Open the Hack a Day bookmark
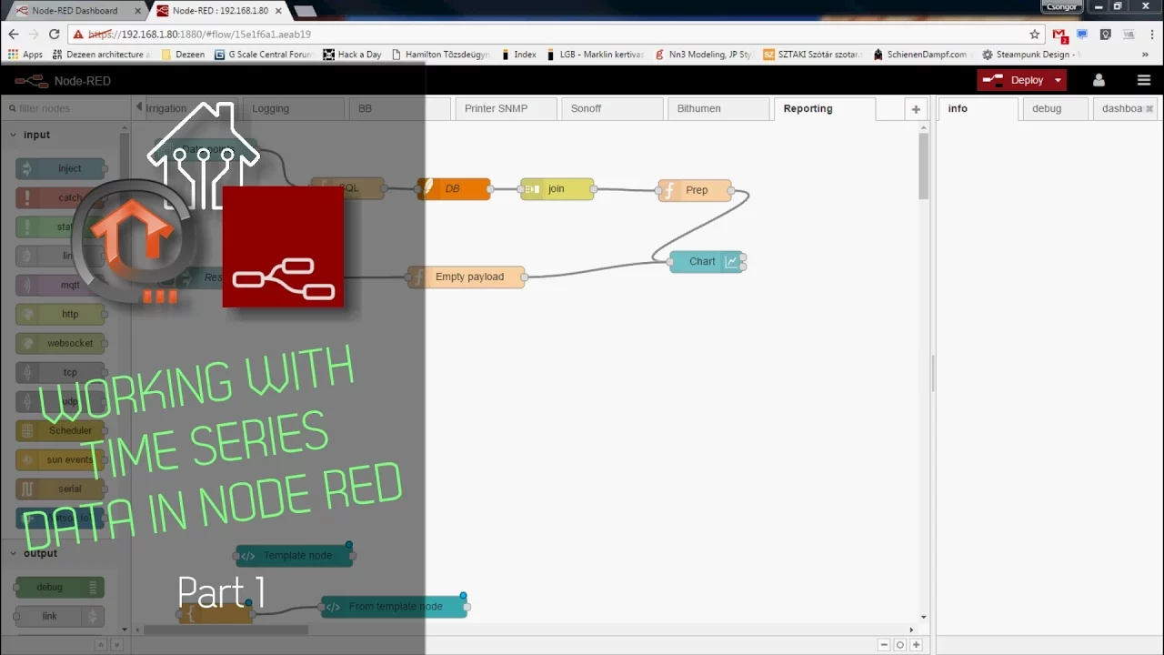The width and height of the screenshot is (1164, 655). pyautogui.click(x=353, y=55)
